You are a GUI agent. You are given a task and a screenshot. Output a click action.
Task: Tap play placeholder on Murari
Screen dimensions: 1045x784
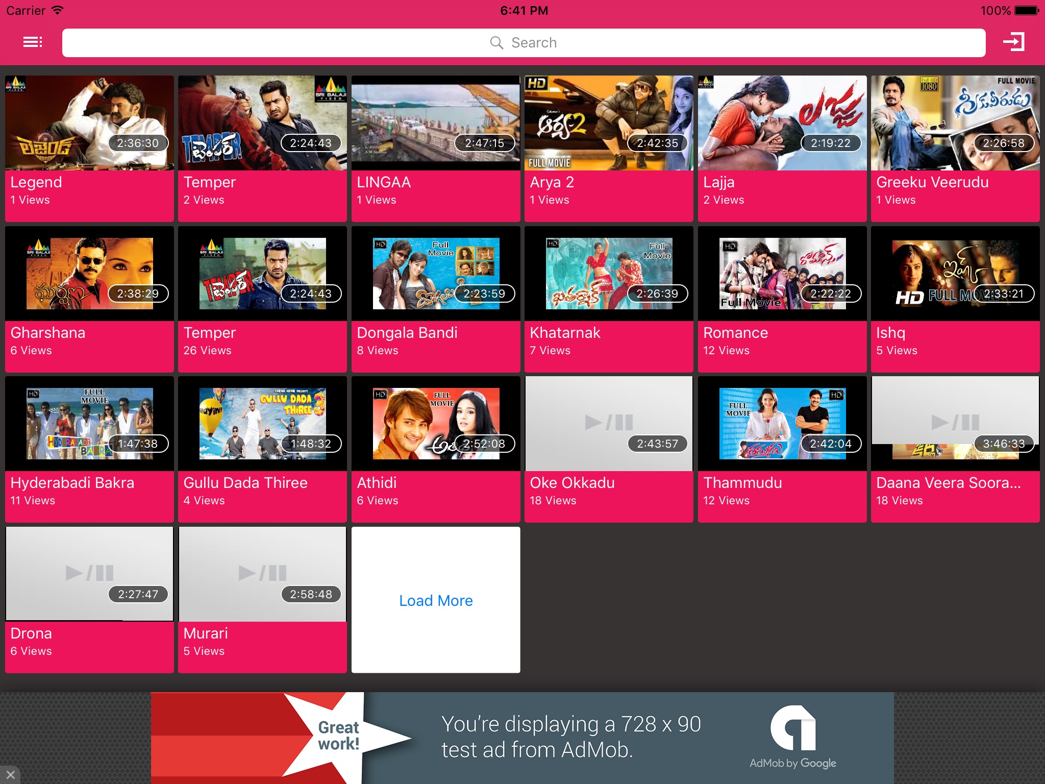pos(262,573)
